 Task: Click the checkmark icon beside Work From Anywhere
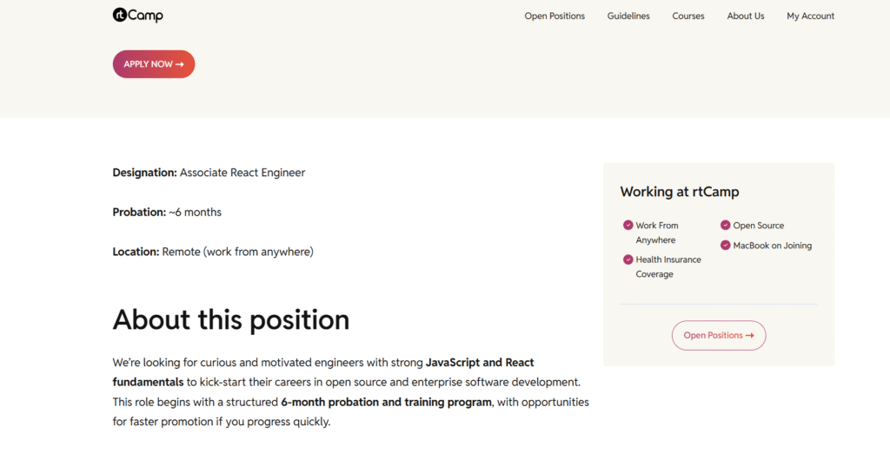[x=628, y=226]
